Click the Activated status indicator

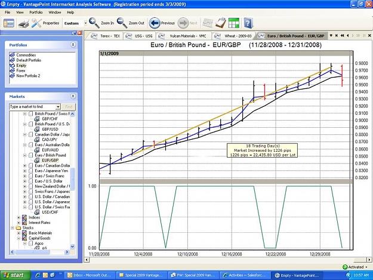pos(354,267)
